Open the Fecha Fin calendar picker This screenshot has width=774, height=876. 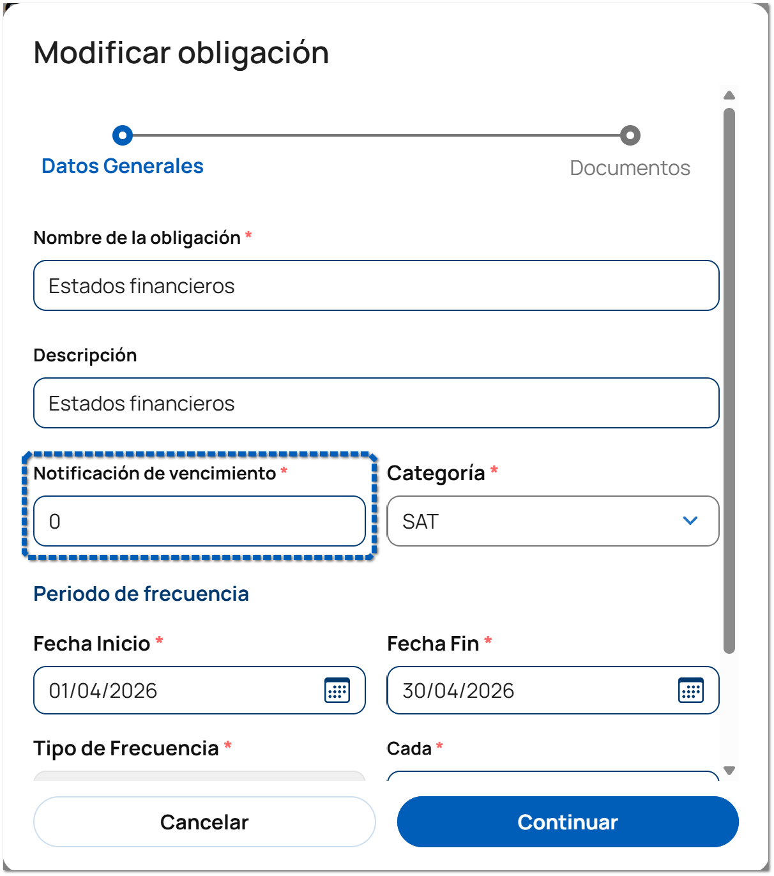pyautogui.click(x=690, y=690)
